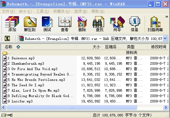
Task: Select file name 9 Lucifer.mp3
Action: pyautogui.click(x=20, y=101)
